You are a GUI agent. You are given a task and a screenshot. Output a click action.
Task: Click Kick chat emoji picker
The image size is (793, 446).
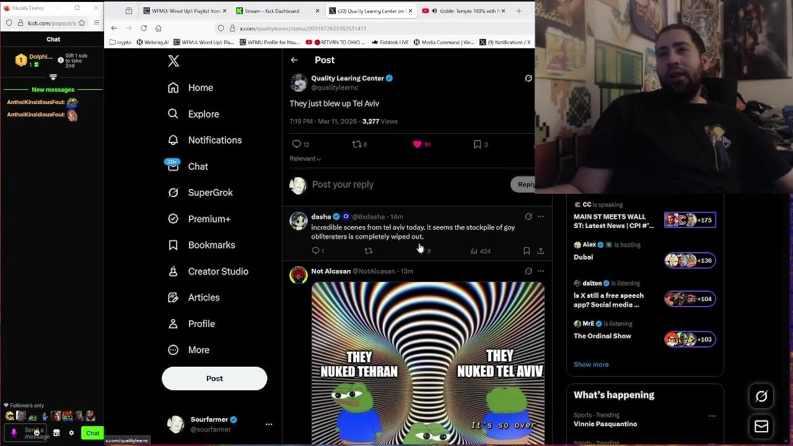pos(37,433)
